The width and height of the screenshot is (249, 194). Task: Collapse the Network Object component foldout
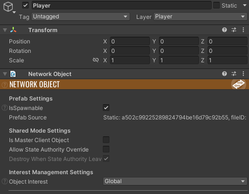[5, 74]
